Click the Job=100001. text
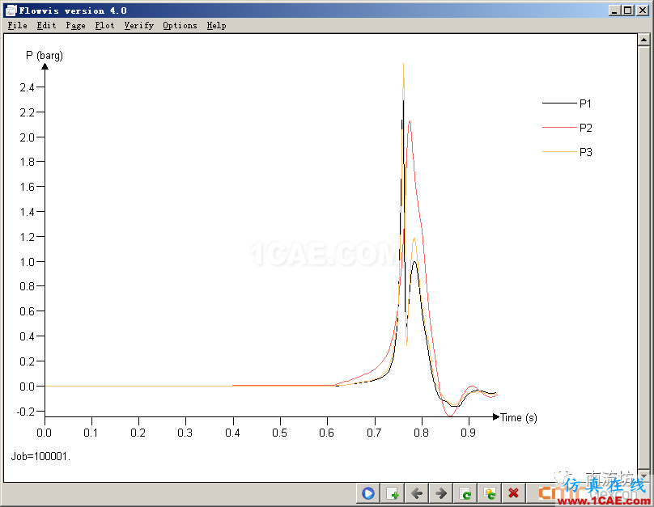Image resolution: width=654 pixels, height=507 pixels. pos(40,456)
